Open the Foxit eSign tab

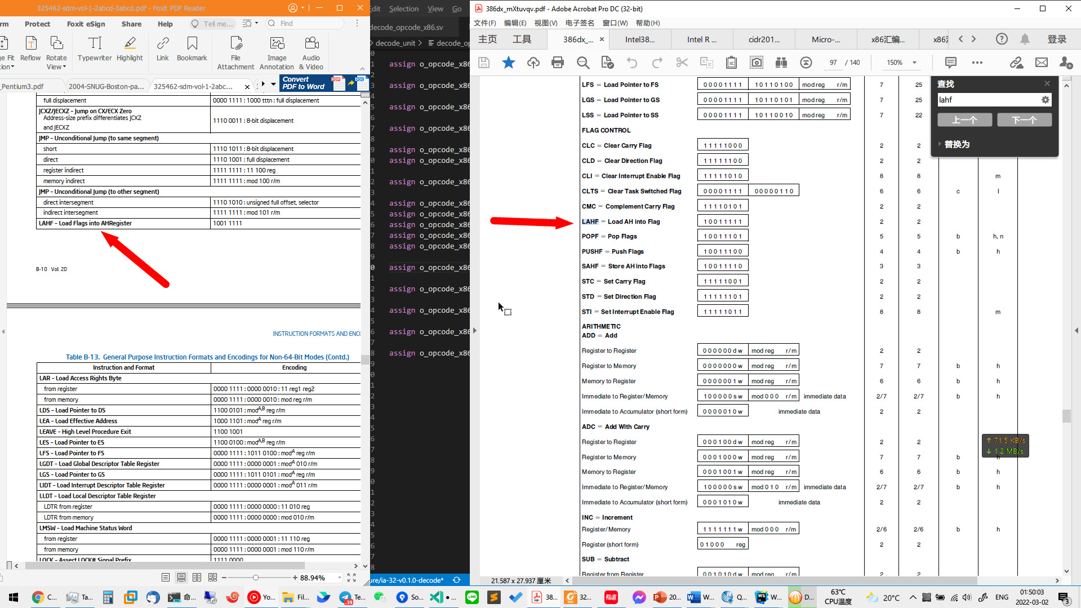(x=86, y=24)
